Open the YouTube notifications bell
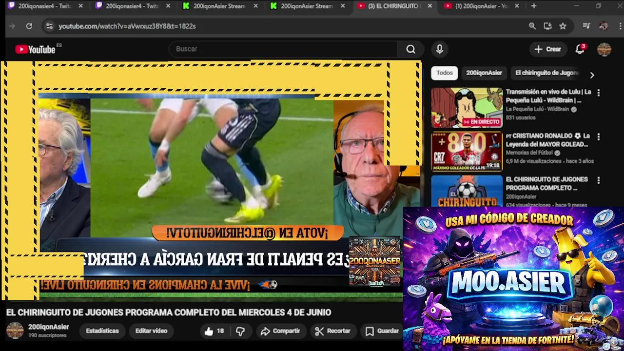624x351 pixels. [580, 49]
